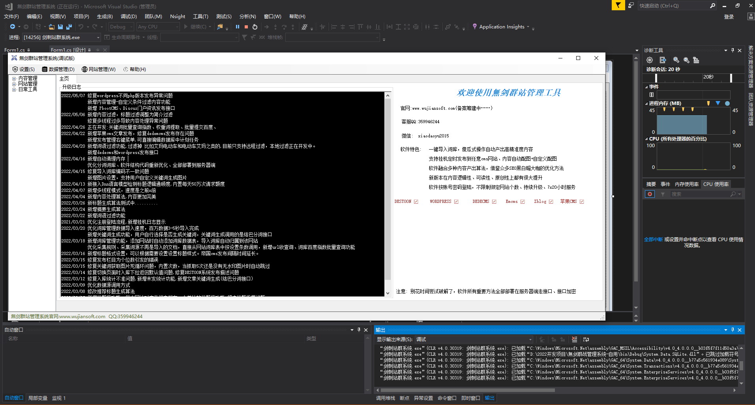755x405 pixels.
Task: Collapse the 进程内存 (MB) section
Action: pos(646,103)
